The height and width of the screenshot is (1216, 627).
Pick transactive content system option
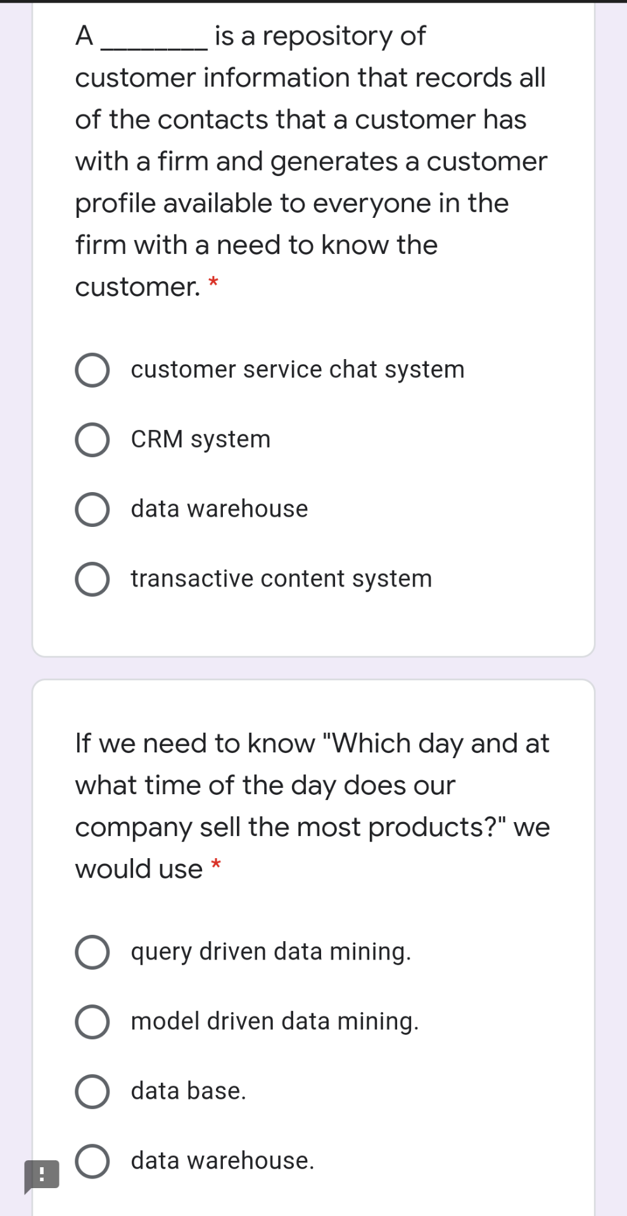93,578
